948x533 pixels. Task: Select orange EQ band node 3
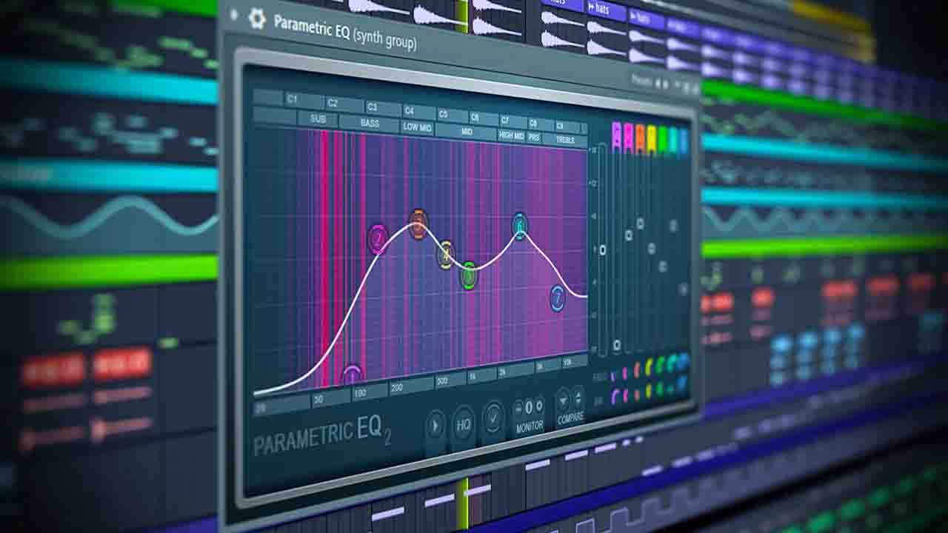pyautogui.click(x=418, y=224)
